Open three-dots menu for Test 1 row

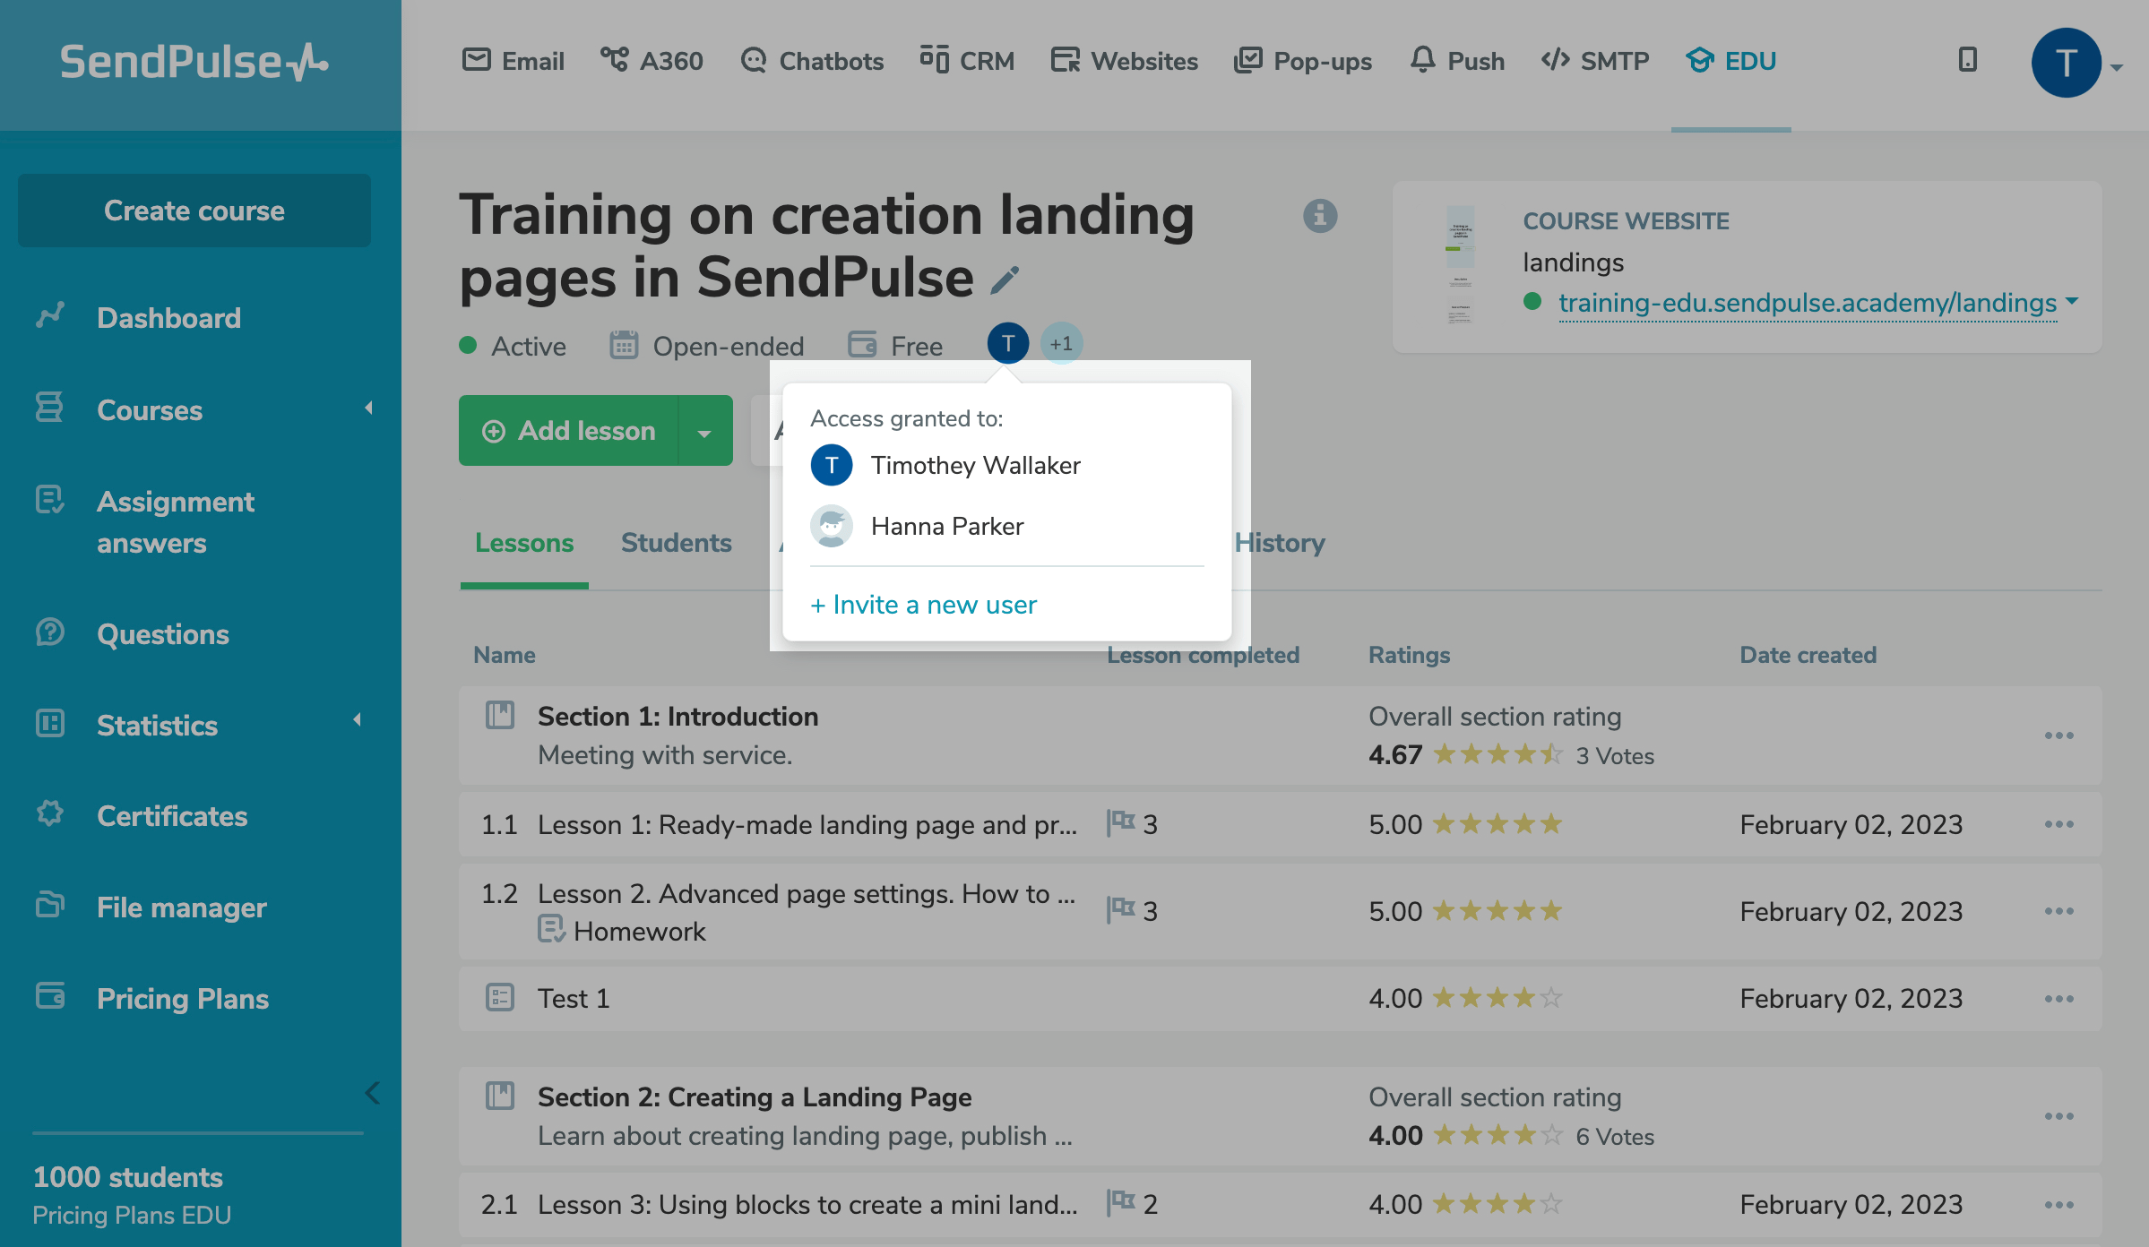[2058, 999]
